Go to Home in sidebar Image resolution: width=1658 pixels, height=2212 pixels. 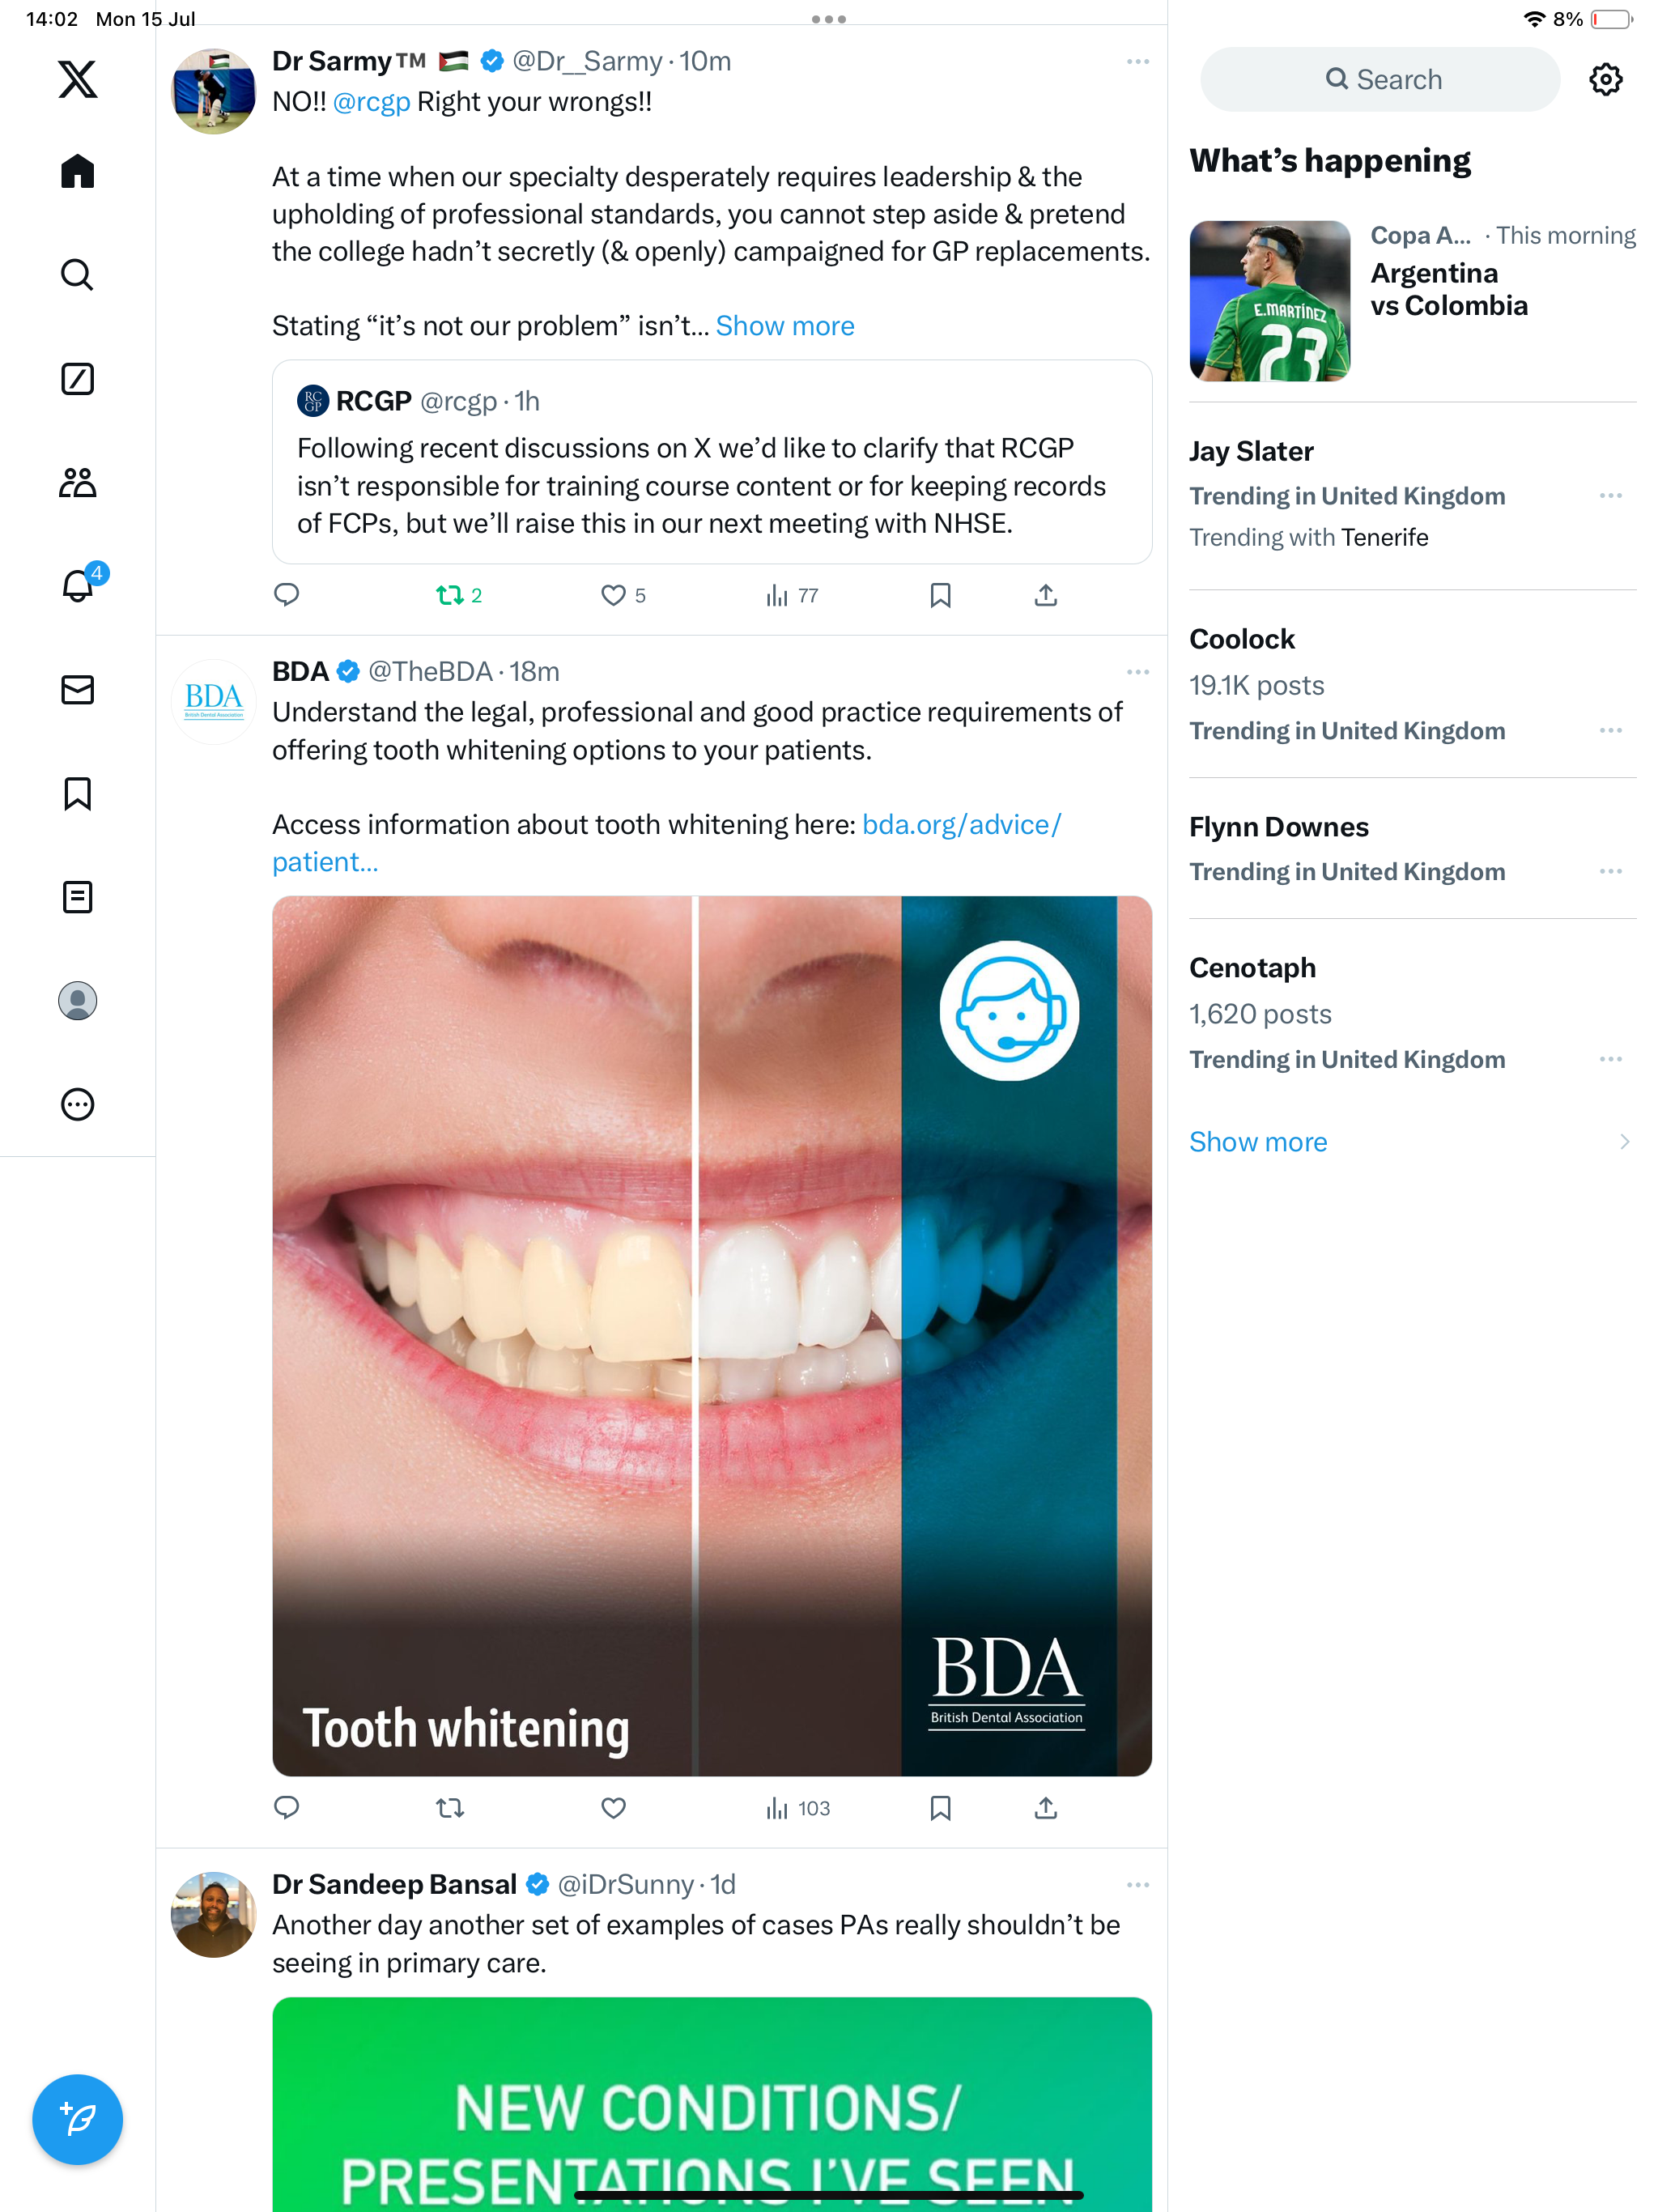77,171
